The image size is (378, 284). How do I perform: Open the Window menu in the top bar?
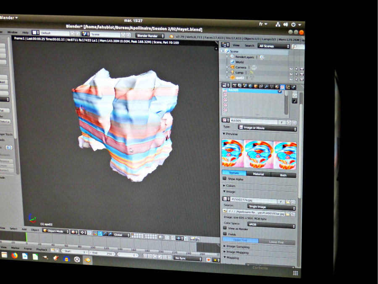pos(12,32)
